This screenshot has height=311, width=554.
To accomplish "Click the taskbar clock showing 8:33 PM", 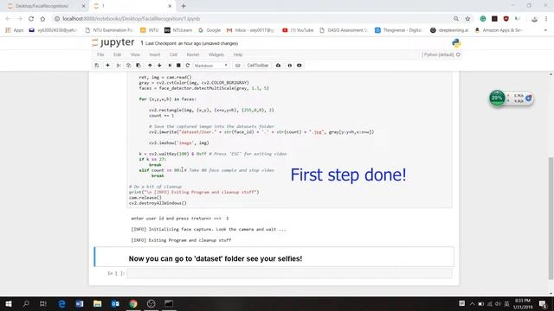I will [523, 303].
